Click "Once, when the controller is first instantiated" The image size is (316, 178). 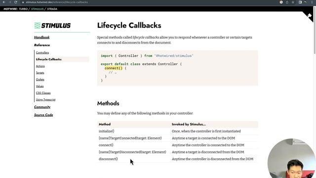tap(206, 131)
